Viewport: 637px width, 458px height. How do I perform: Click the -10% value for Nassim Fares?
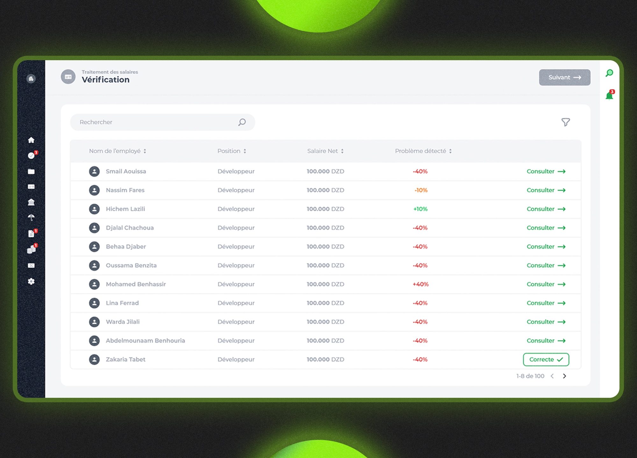(421, 190)
